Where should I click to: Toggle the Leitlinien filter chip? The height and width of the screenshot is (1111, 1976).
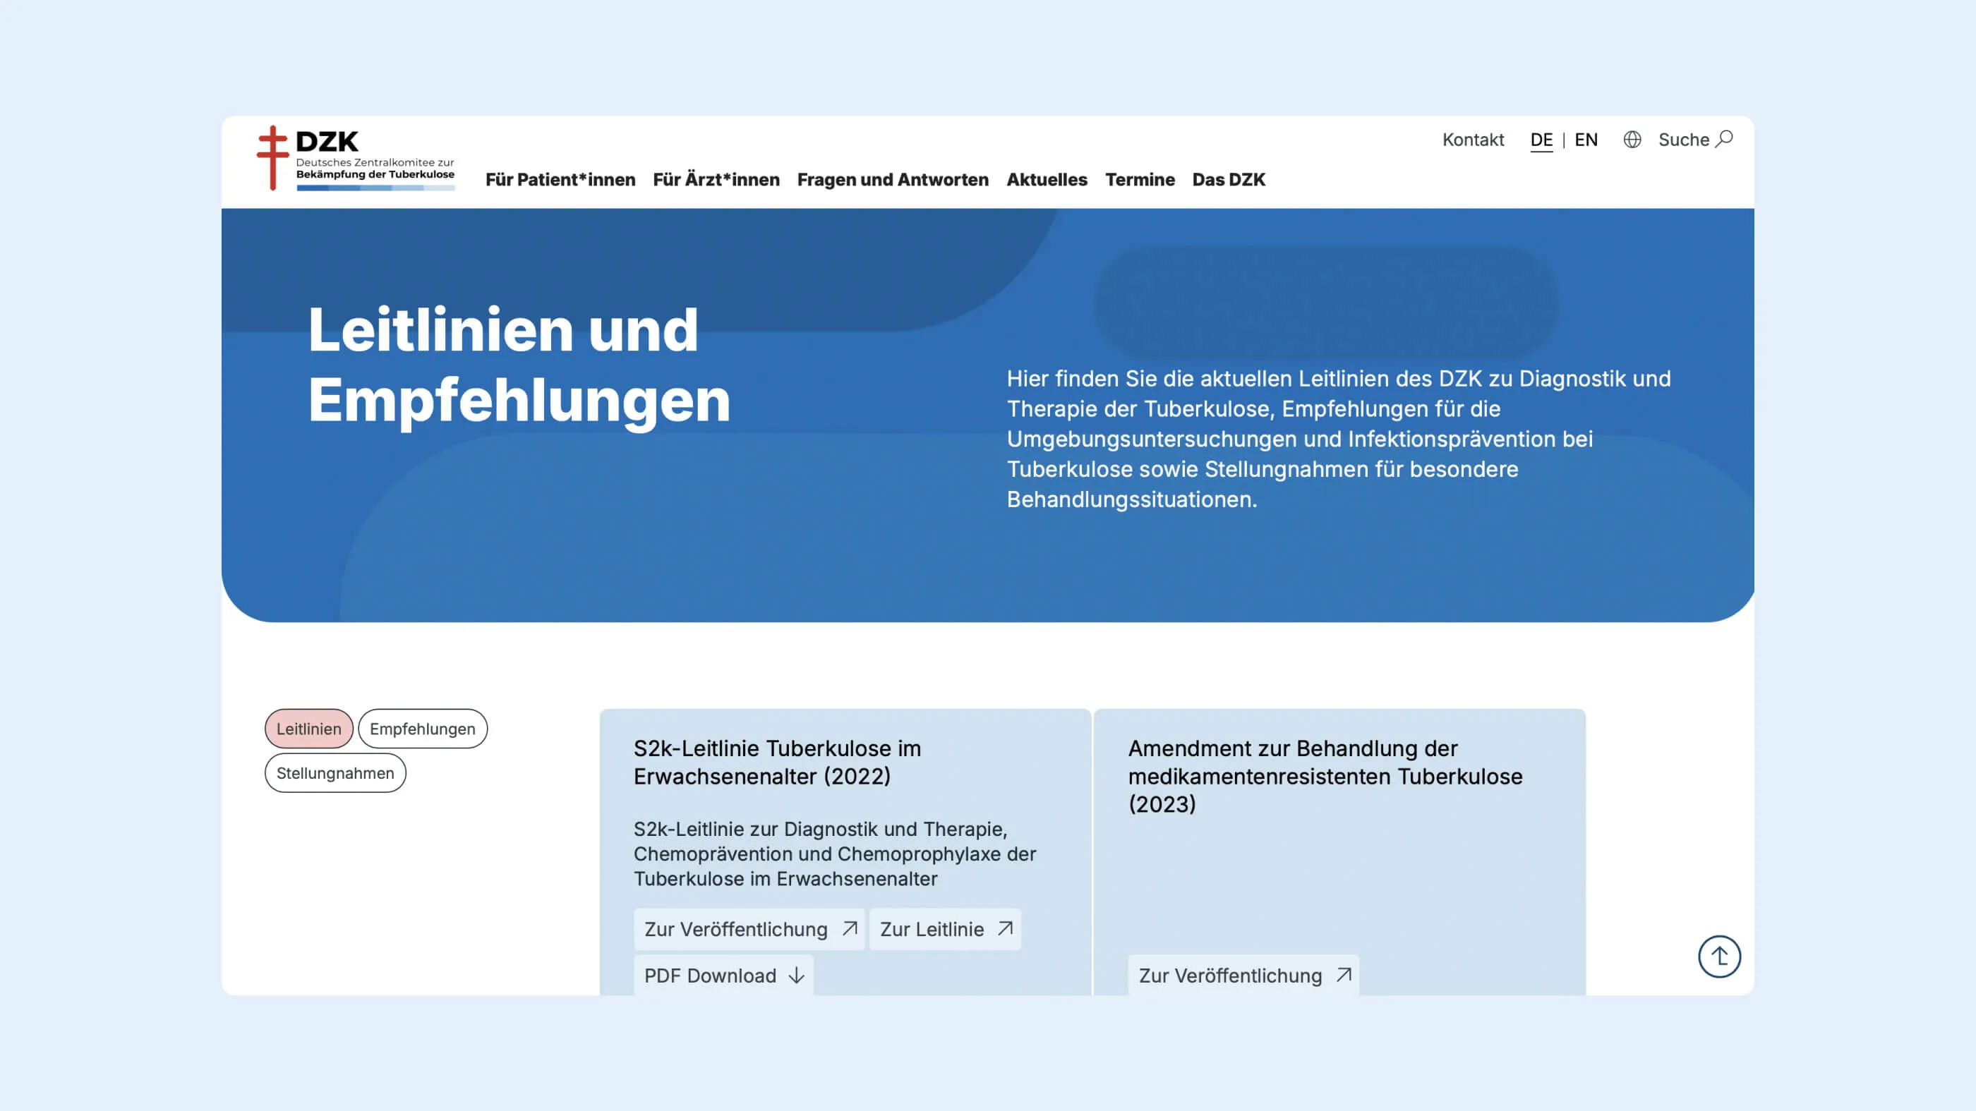308,729
